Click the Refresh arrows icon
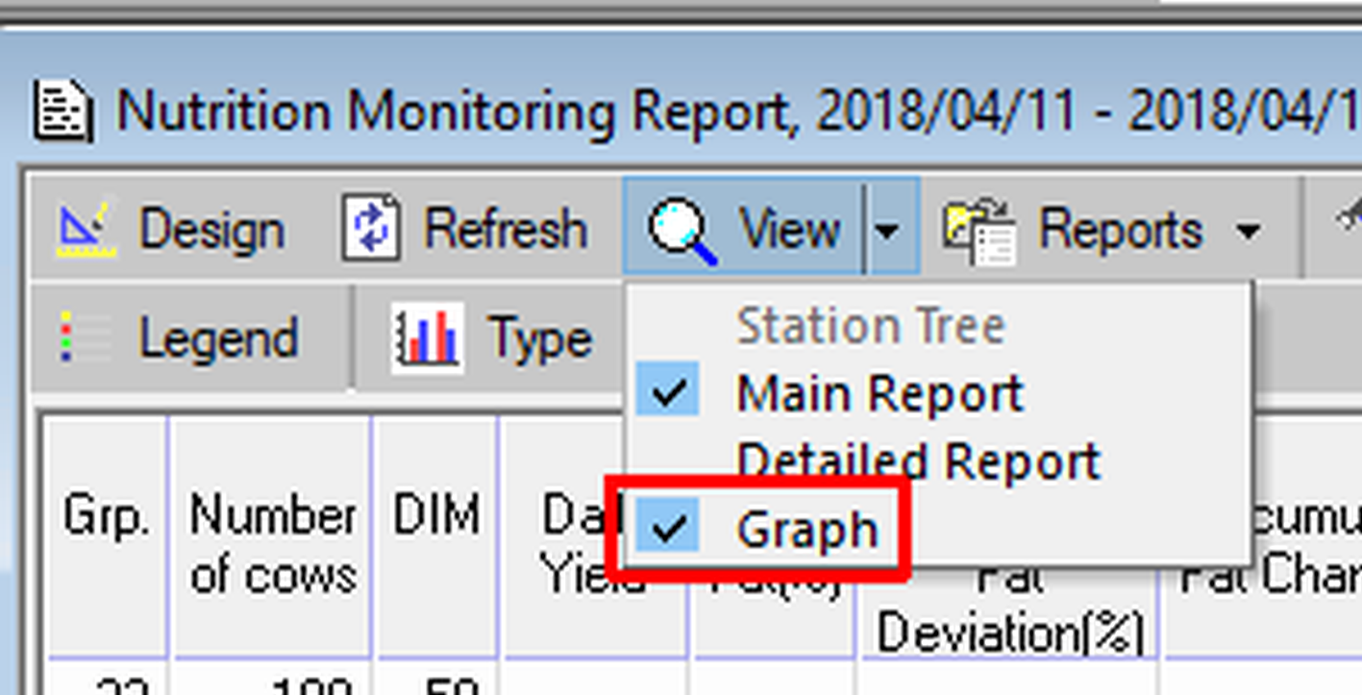 (370, 229)
